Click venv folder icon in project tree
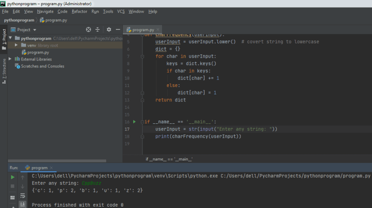Viewport: 372px width, 208px height. (23, 45)
